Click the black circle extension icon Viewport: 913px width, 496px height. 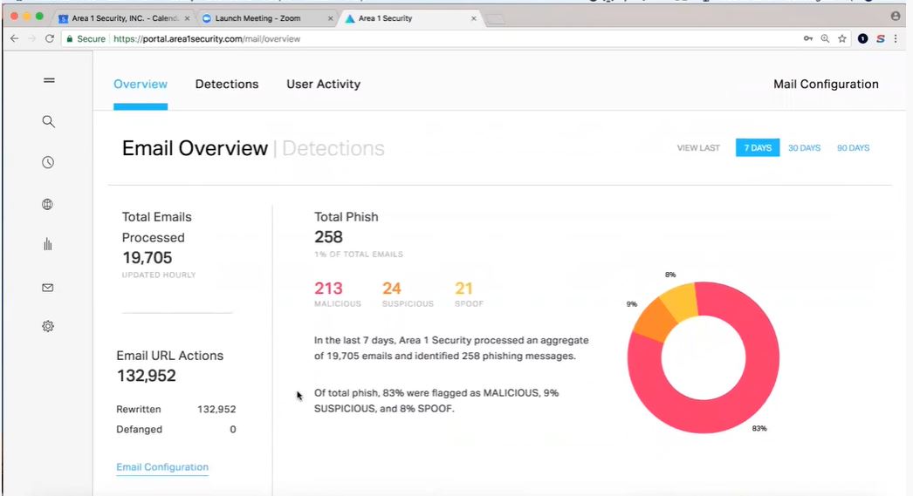(x=863, y=38)
